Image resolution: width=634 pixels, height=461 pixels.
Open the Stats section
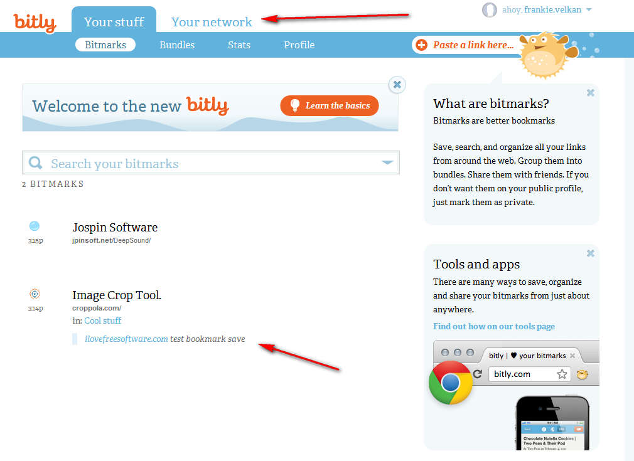point(239,45)
